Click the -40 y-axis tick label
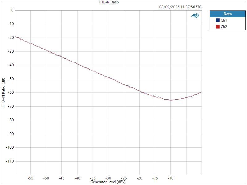247x185 pixels. click(x=11, y=65)
